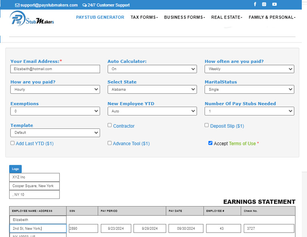This screenshot has width=307, height=237.
Task: Open the Terms of Use link
Action: [242, 144]
